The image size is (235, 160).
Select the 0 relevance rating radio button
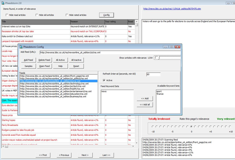click(x=191, y=127)
